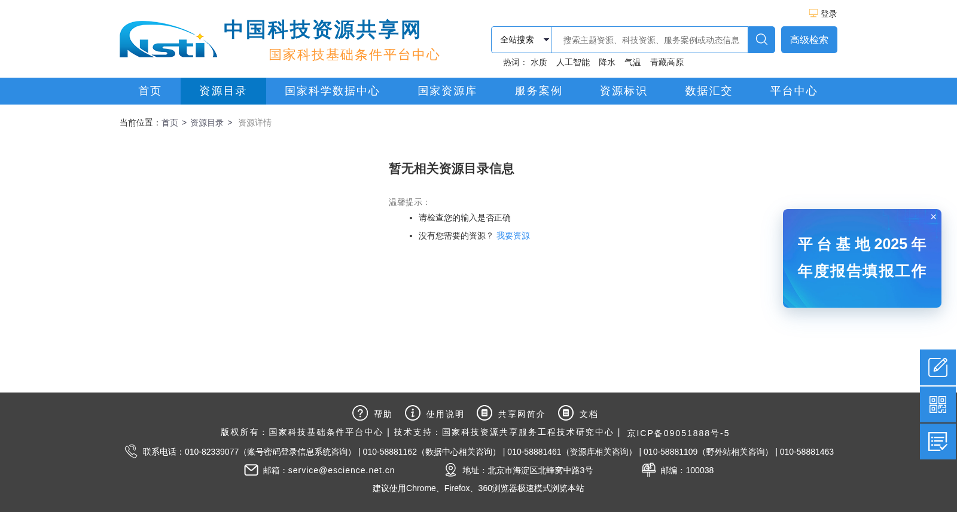Click 首页 in the breadcrumb
Image resolution: width=957 pixels, height=512 pixels.
click(x=170, y=122)
